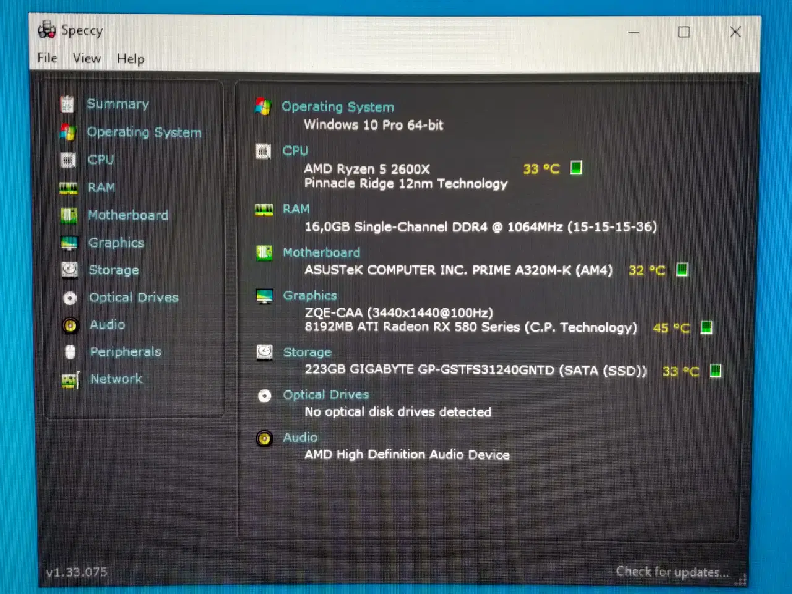Click ASUSTeK PRIME A320M-K text
792x594 pixels.
(x=458, y=270)
